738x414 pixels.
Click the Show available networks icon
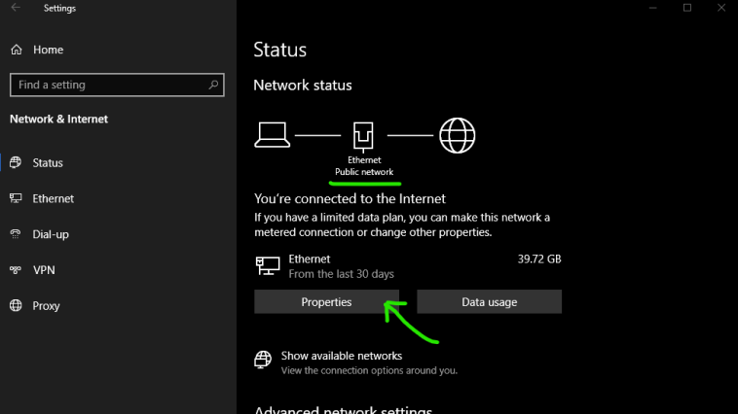263,360
